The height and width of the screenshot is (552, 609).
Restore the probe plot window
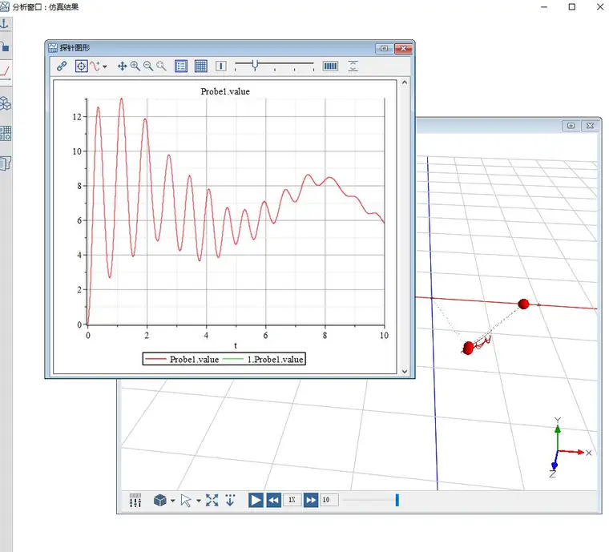tap(384, 48)
